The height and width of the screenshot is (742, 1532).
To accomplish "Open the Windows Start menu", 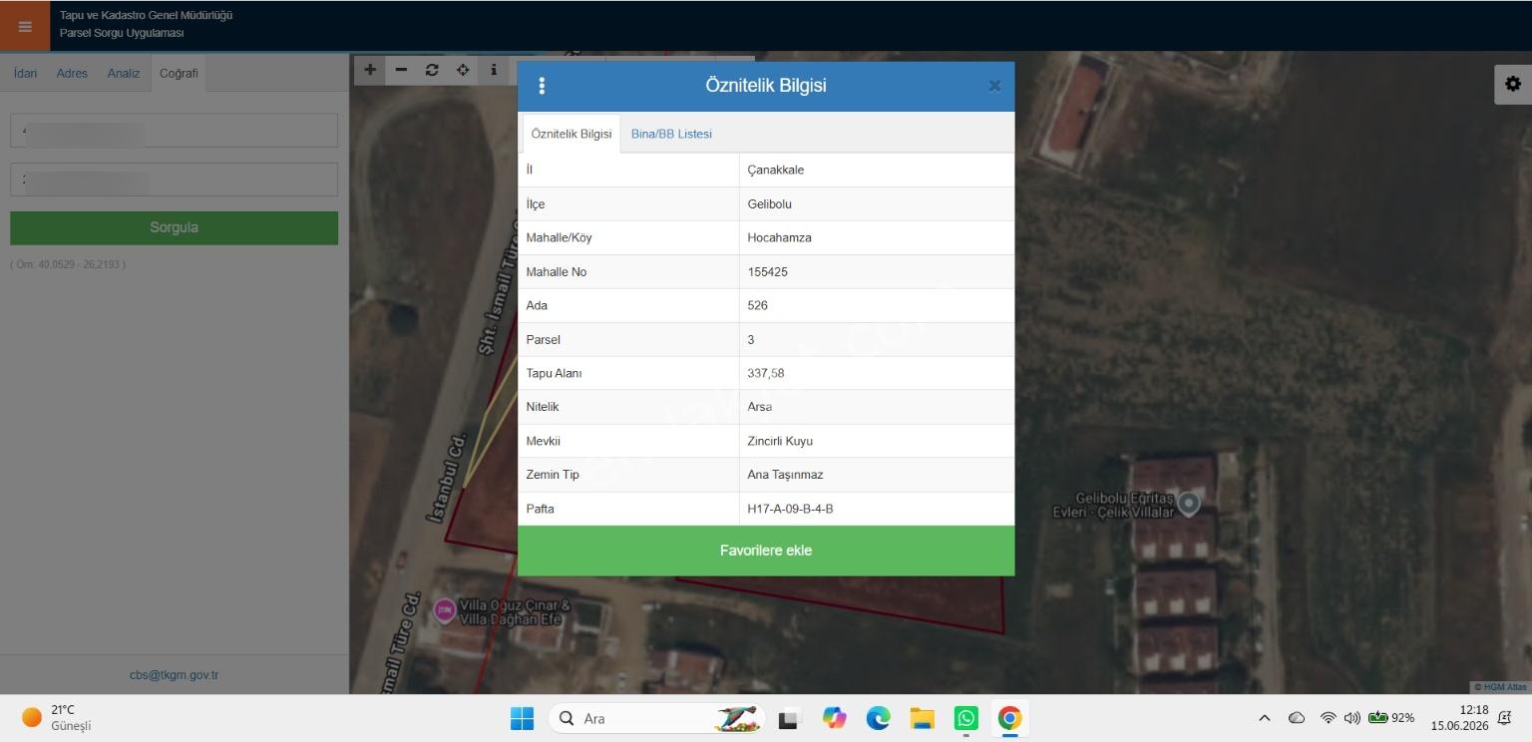I will pyautogui.click(x=522, y=718).
